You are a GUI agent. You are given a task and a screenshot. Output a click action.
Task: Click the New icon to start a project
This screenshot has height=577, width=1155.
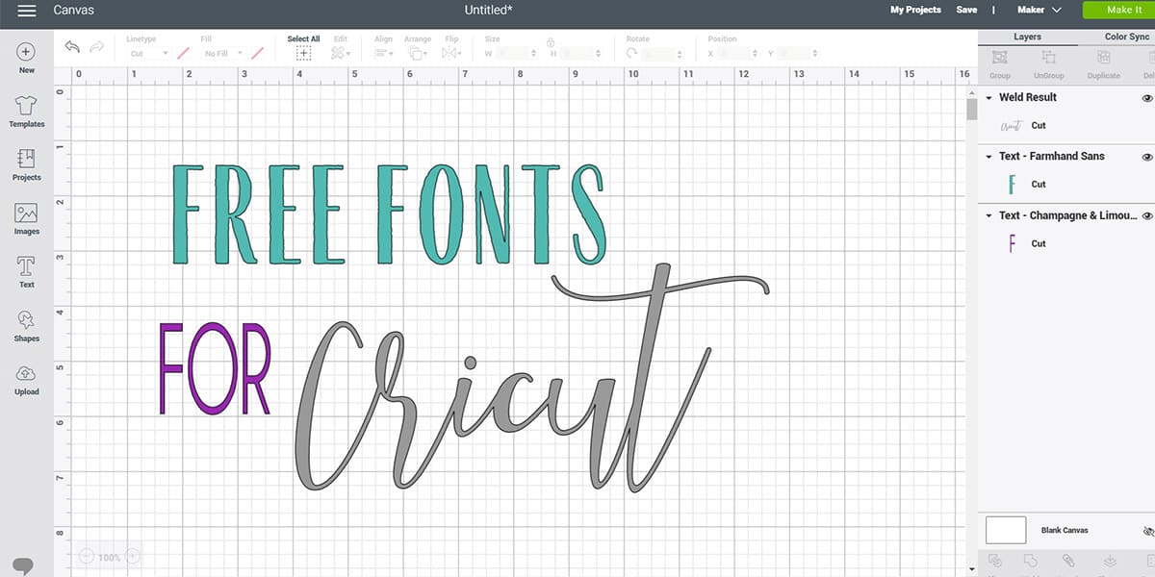pos(25,53)
